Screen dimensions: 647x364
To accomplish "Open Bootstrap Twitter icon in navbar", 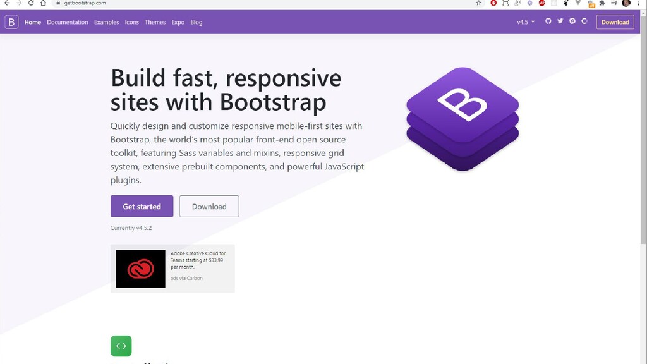I will pyautogui.click(x=560, y=21).
